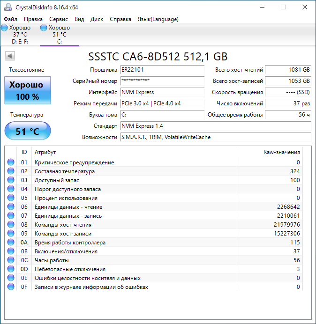316x324 pixels.
Task: Click the rotation speed value ---- (SSD)
Action: pos(288,92)
